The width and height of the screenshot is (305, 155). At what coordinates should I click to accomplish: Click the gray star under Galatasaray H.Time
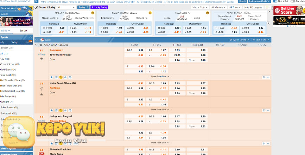click(x=42, y=59)
